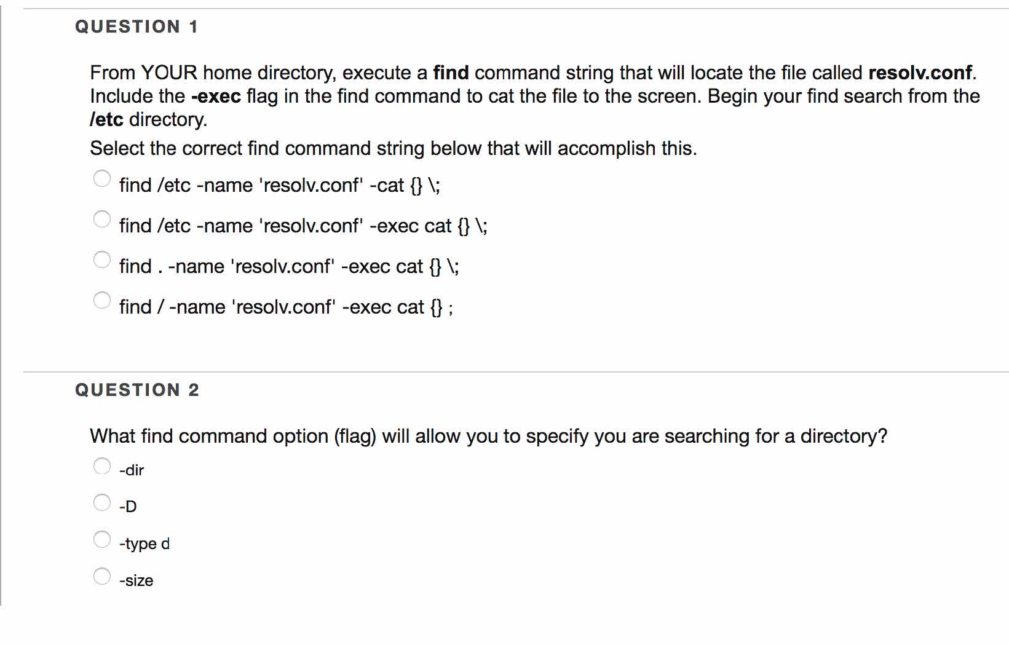Select the '-type d' radio button
The image size is (1009, 645).
point(102,539)
